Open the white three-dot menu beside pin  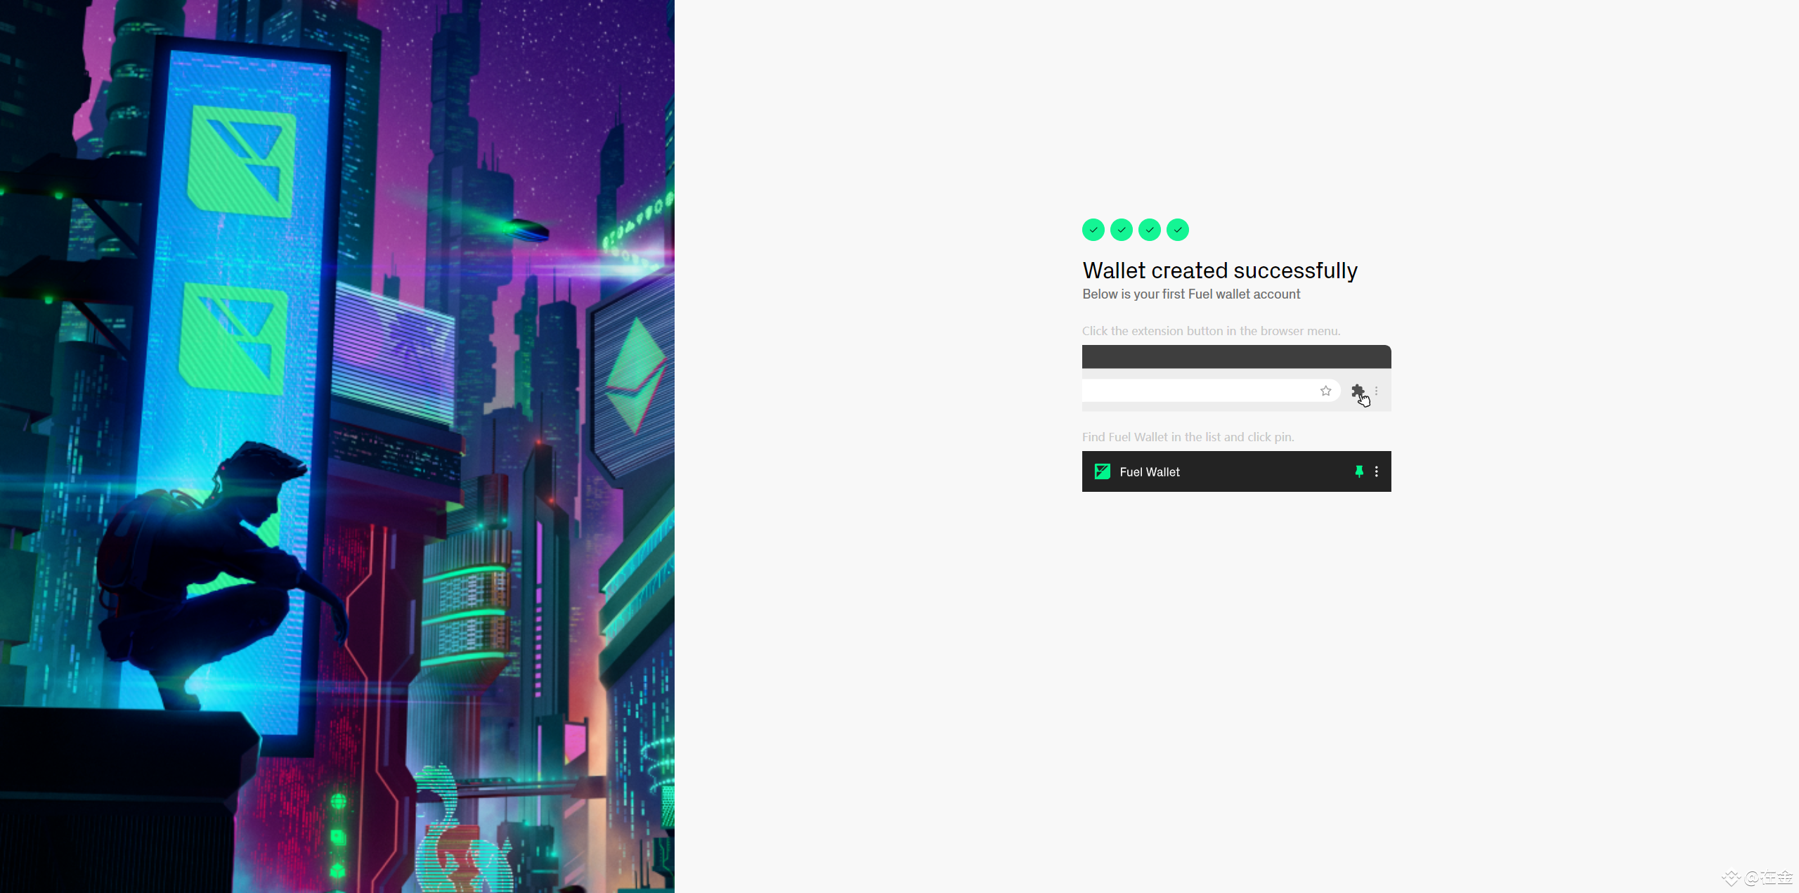click(x=1376, y=471)
